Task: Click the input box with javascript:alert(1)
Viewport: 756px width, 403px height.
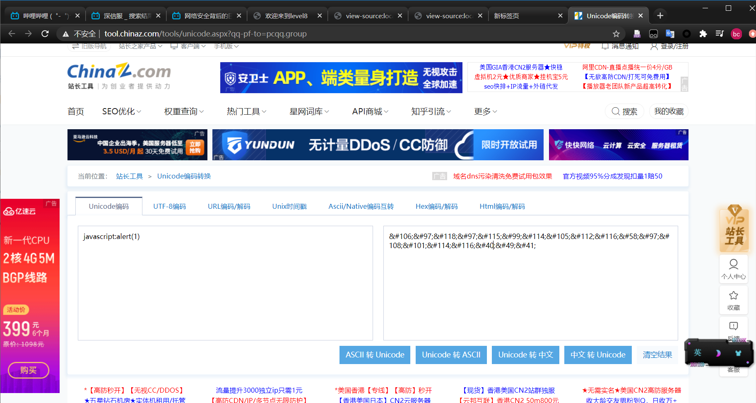Action: (x=225, y=283)
